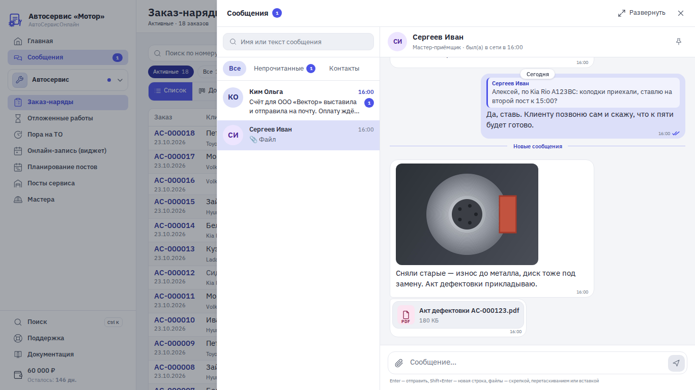Click the paperclip attach file icon
Screen dimensions: 695x390
click(x=399, y=363)
